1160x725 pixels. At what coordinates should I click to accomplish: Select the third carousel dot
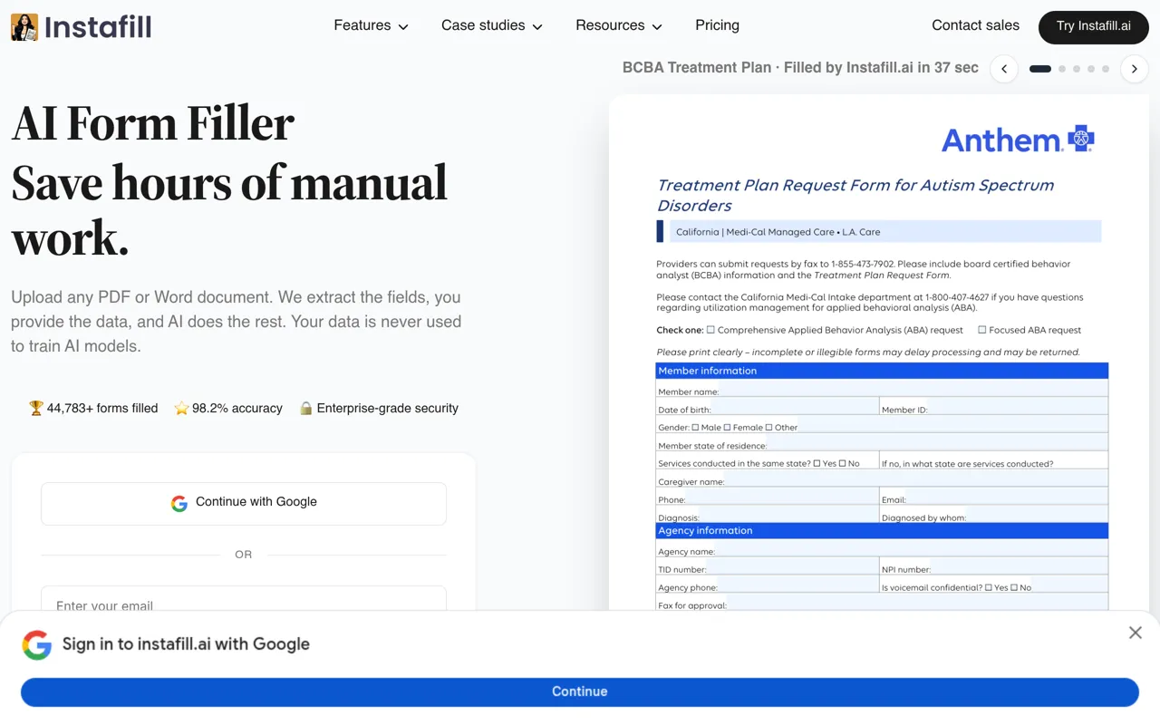click(x=1077, y=69)
